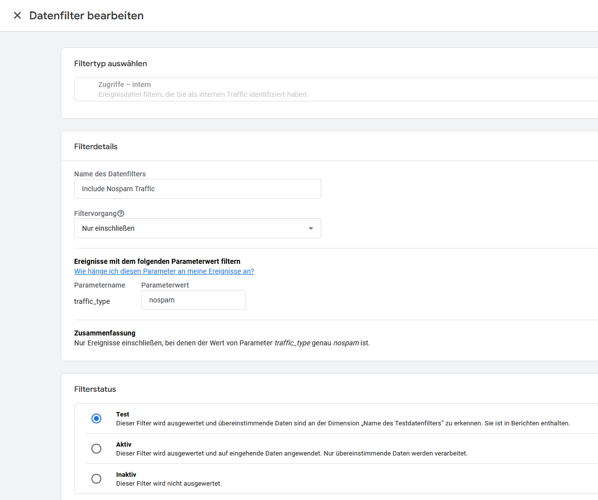
Task: Click the Datenfilter bearbeiten page title
Action: click(x=86, y=15)
